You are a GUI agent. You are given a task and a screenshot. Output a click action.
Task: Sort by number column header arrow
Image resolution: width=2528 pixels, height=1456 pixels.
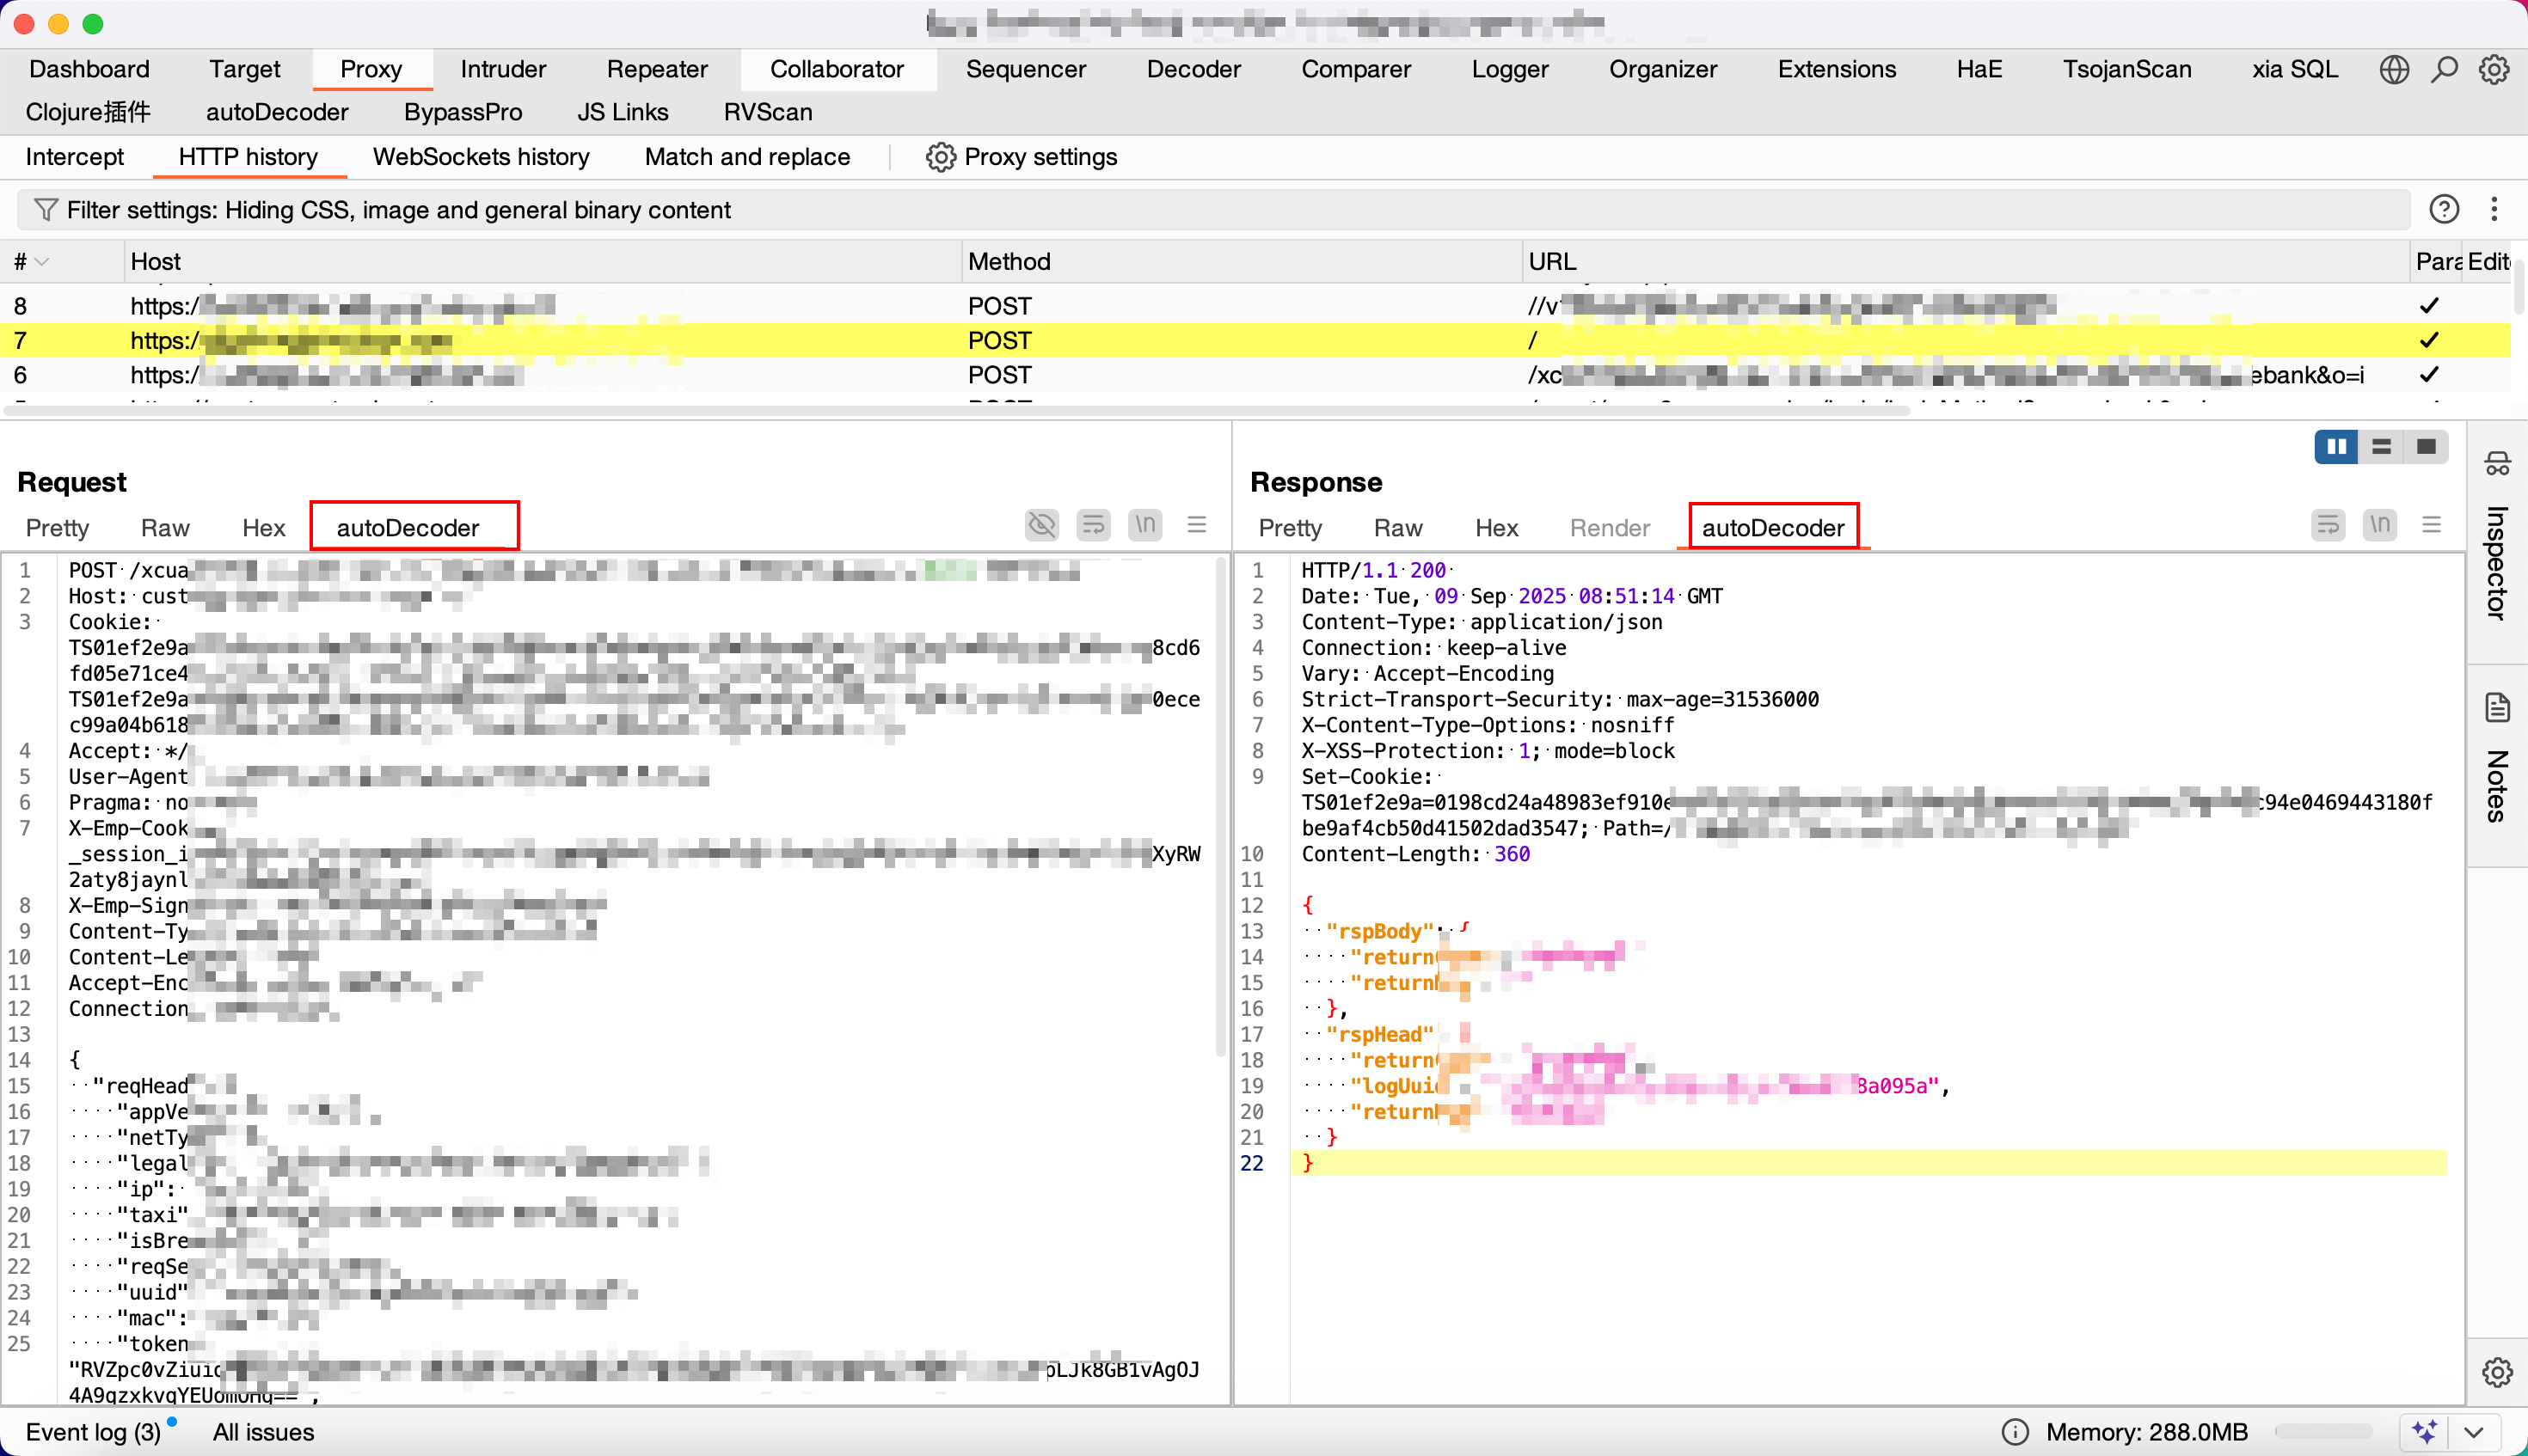[x=42, y=262]
